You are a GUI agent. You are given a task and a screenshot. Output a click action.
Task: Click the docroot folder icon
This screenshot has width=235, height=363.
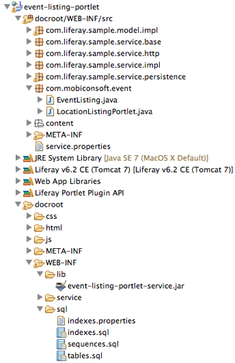pos(28,205)
